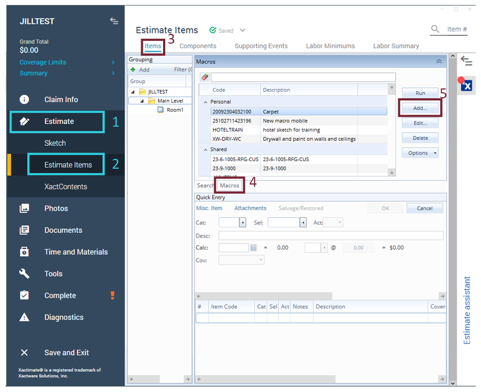
Task: Collapse the Personal macros group
Action: (x=206, y=102)
